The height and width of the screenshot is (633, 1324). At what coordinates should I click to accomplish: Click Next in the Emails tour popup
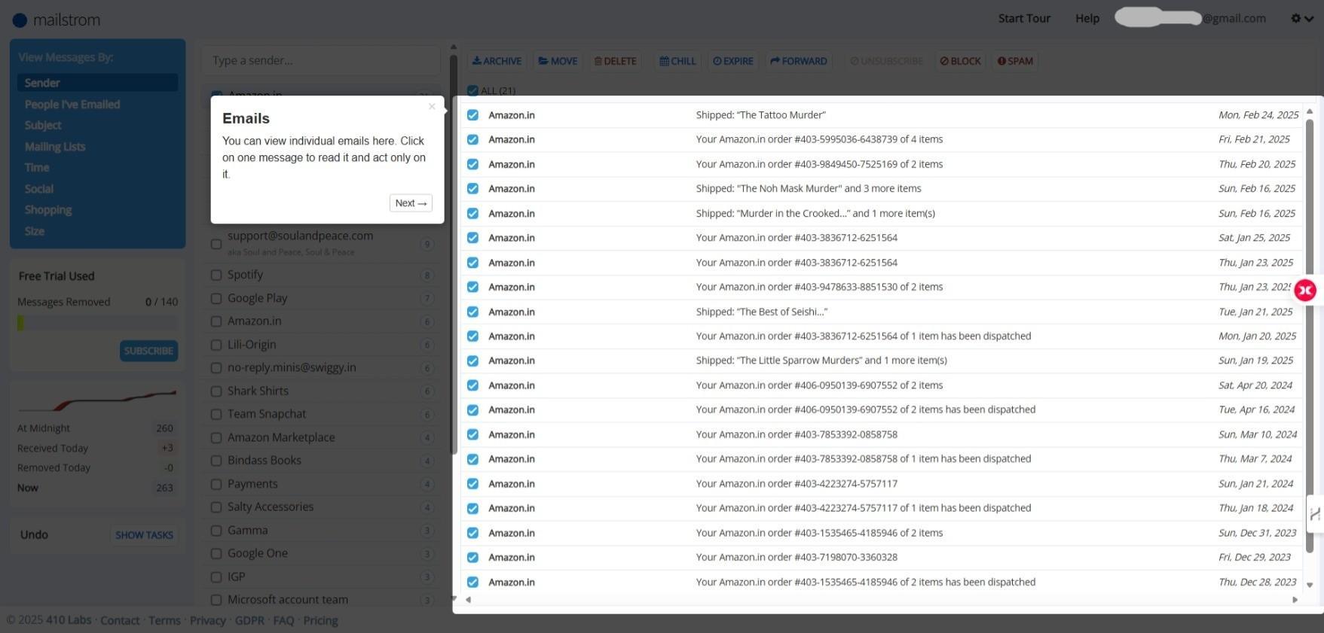411,203
